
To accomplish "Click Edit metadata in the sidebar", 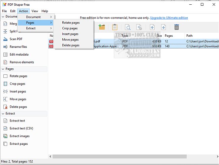I will pos(19,55).
